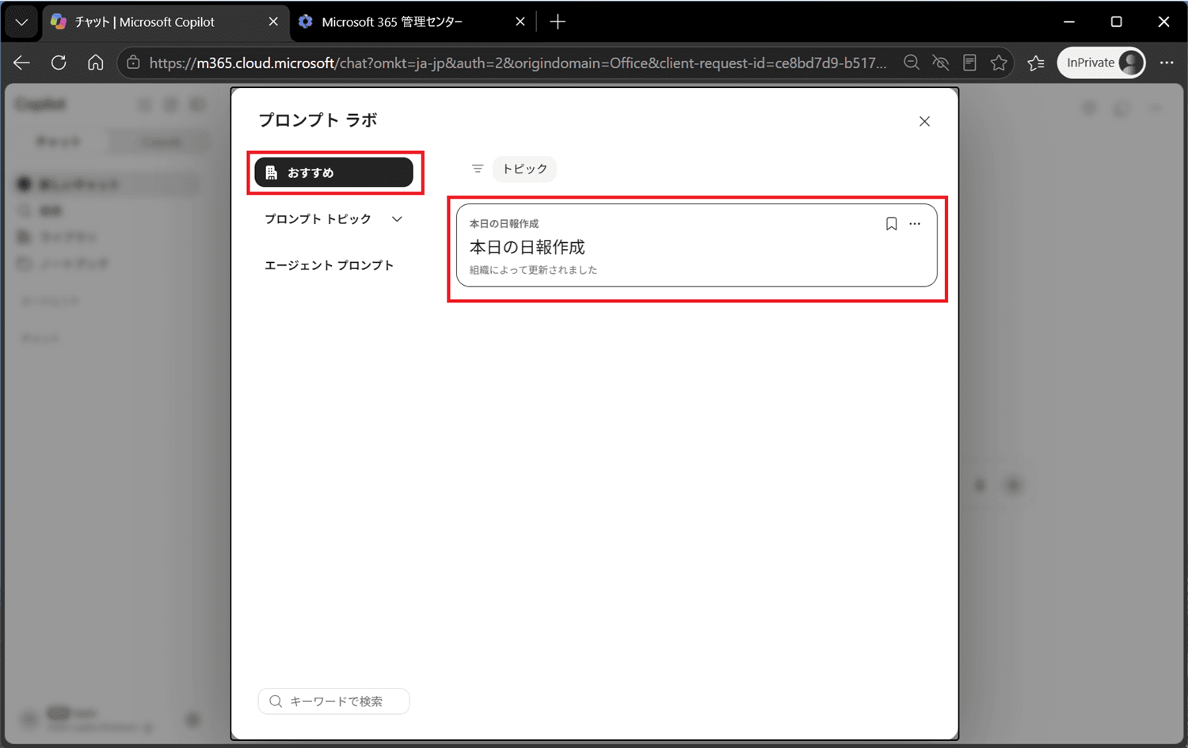Screen dimensions: 1188x748
Task: Click the 組織によって更新されました subtitle text
Action: (x=533, y=270)
